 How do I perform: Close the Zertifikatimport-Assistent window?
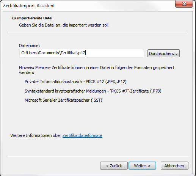pyautogui.click(x=184, y=4)
